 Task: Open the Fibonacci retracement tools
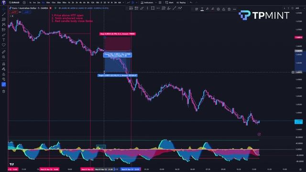point(4,20)
